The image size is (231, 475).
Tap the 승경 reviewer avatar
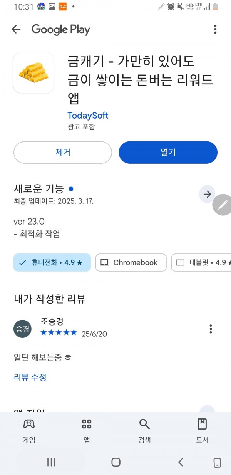click(x=22, y=329)
